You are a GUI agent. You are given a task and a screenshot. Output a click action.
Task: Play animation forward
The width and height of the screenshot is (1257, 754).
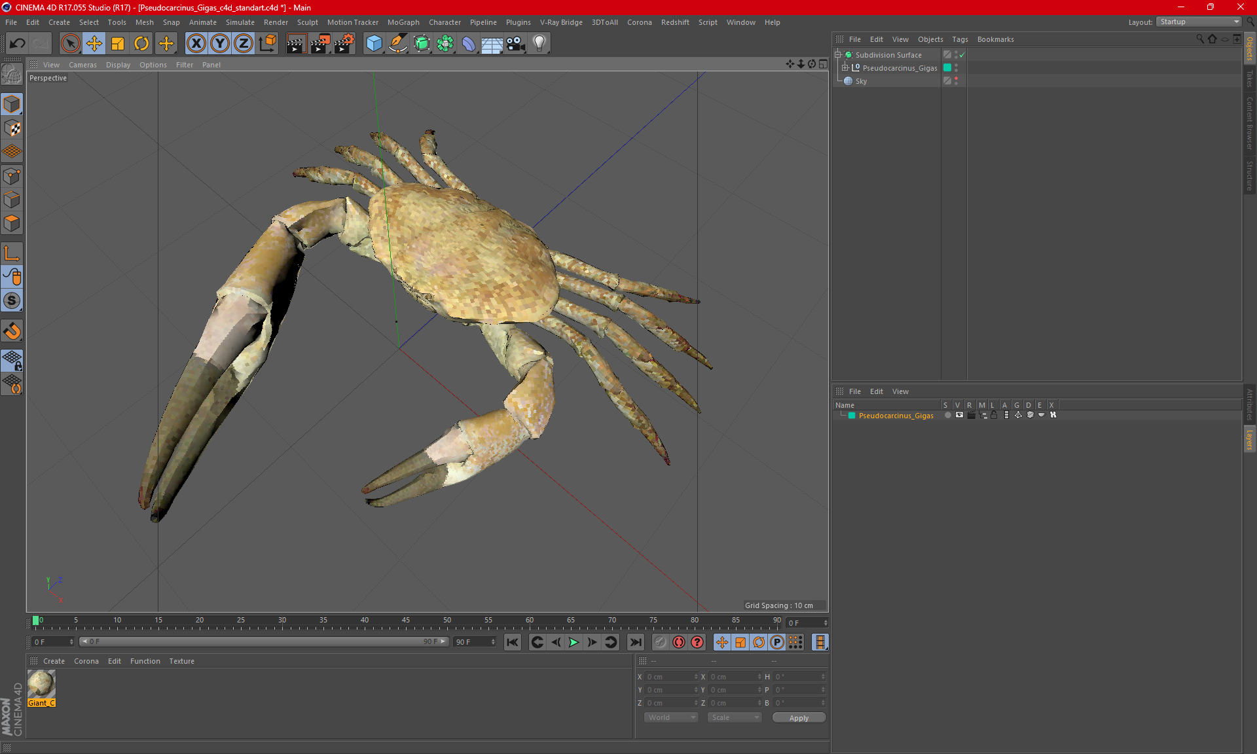(574, 642)
